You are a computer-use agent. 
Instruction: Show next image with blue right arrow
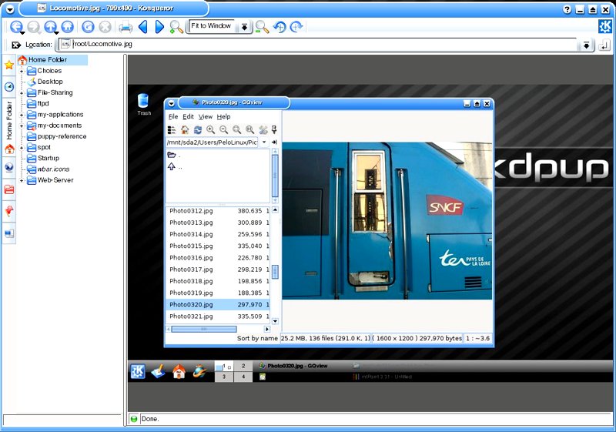pos(159,27)
